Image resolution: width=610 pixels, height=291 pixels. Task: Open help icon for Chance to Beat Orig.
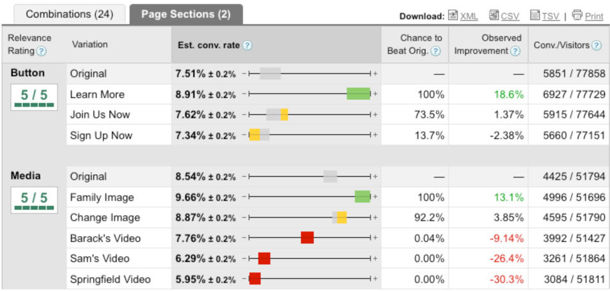click(x=435, y=51)
